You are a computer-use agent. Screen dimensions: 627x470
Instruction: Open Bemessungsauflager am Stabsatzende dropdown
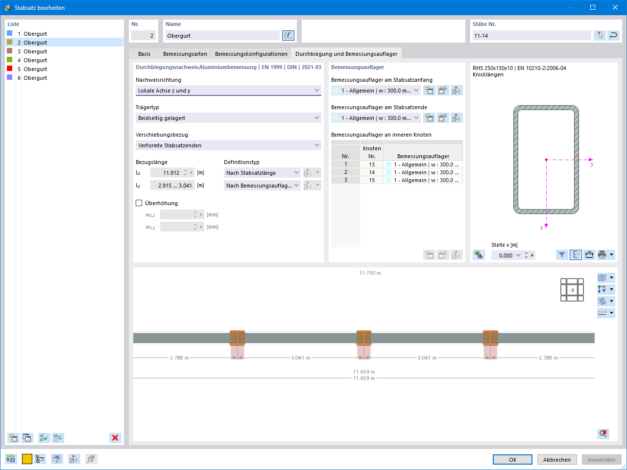tap(376, 117)
